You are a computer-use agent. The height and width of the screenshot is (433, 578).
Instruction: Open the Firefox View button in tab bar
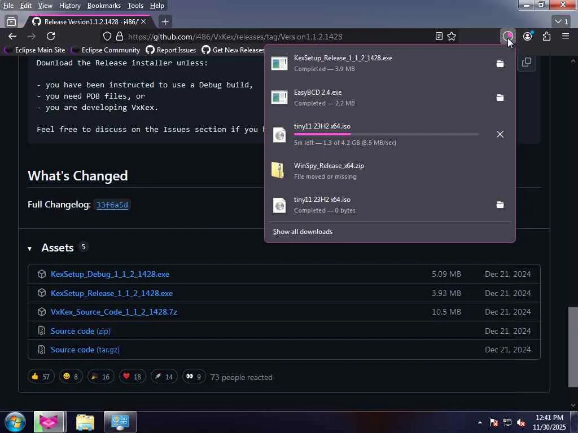point(11,21)
